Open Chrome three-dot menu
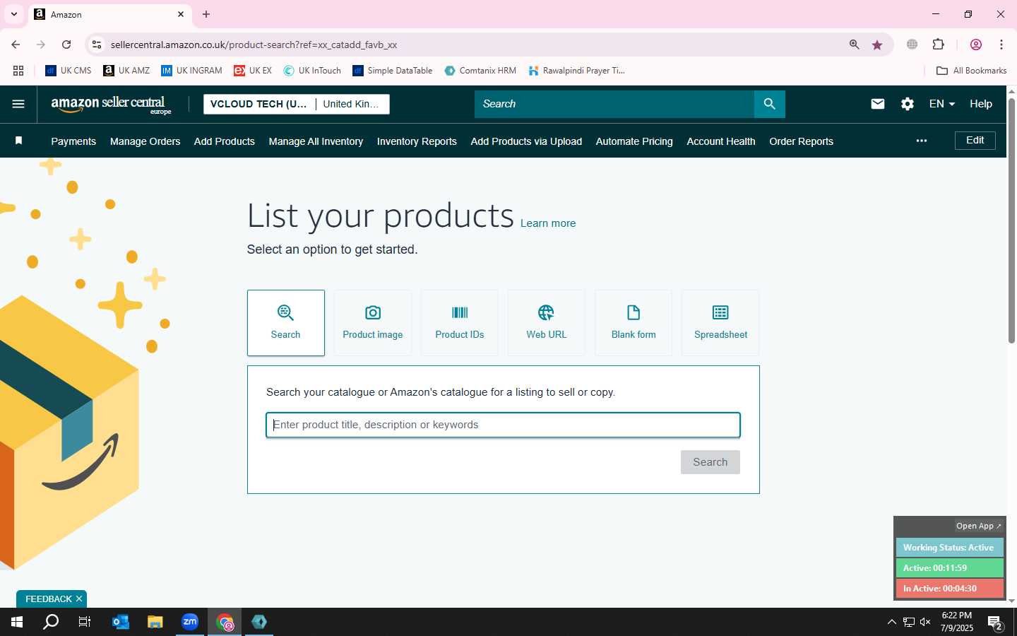This screenshot has height=636, width=1017. point(1001,45)
